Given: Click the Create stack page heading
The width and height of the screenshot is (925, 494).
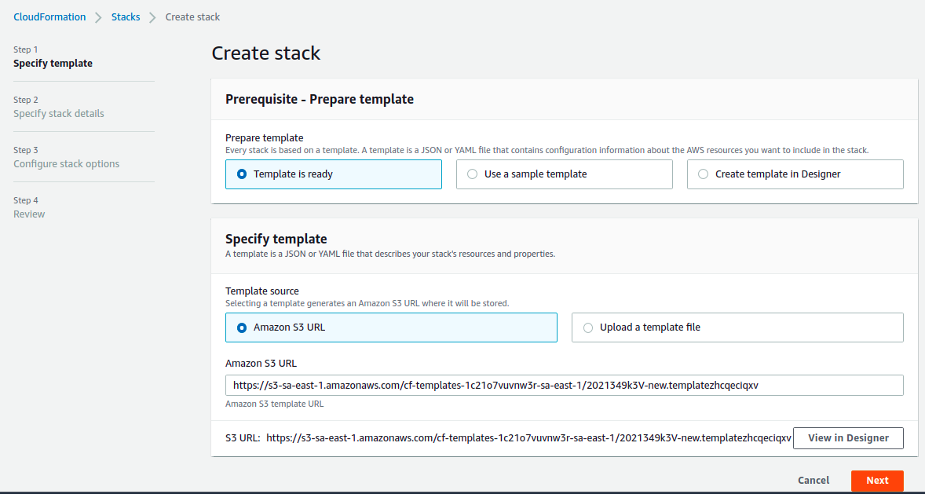Looking at the screenshot, I should coord(266,53).
